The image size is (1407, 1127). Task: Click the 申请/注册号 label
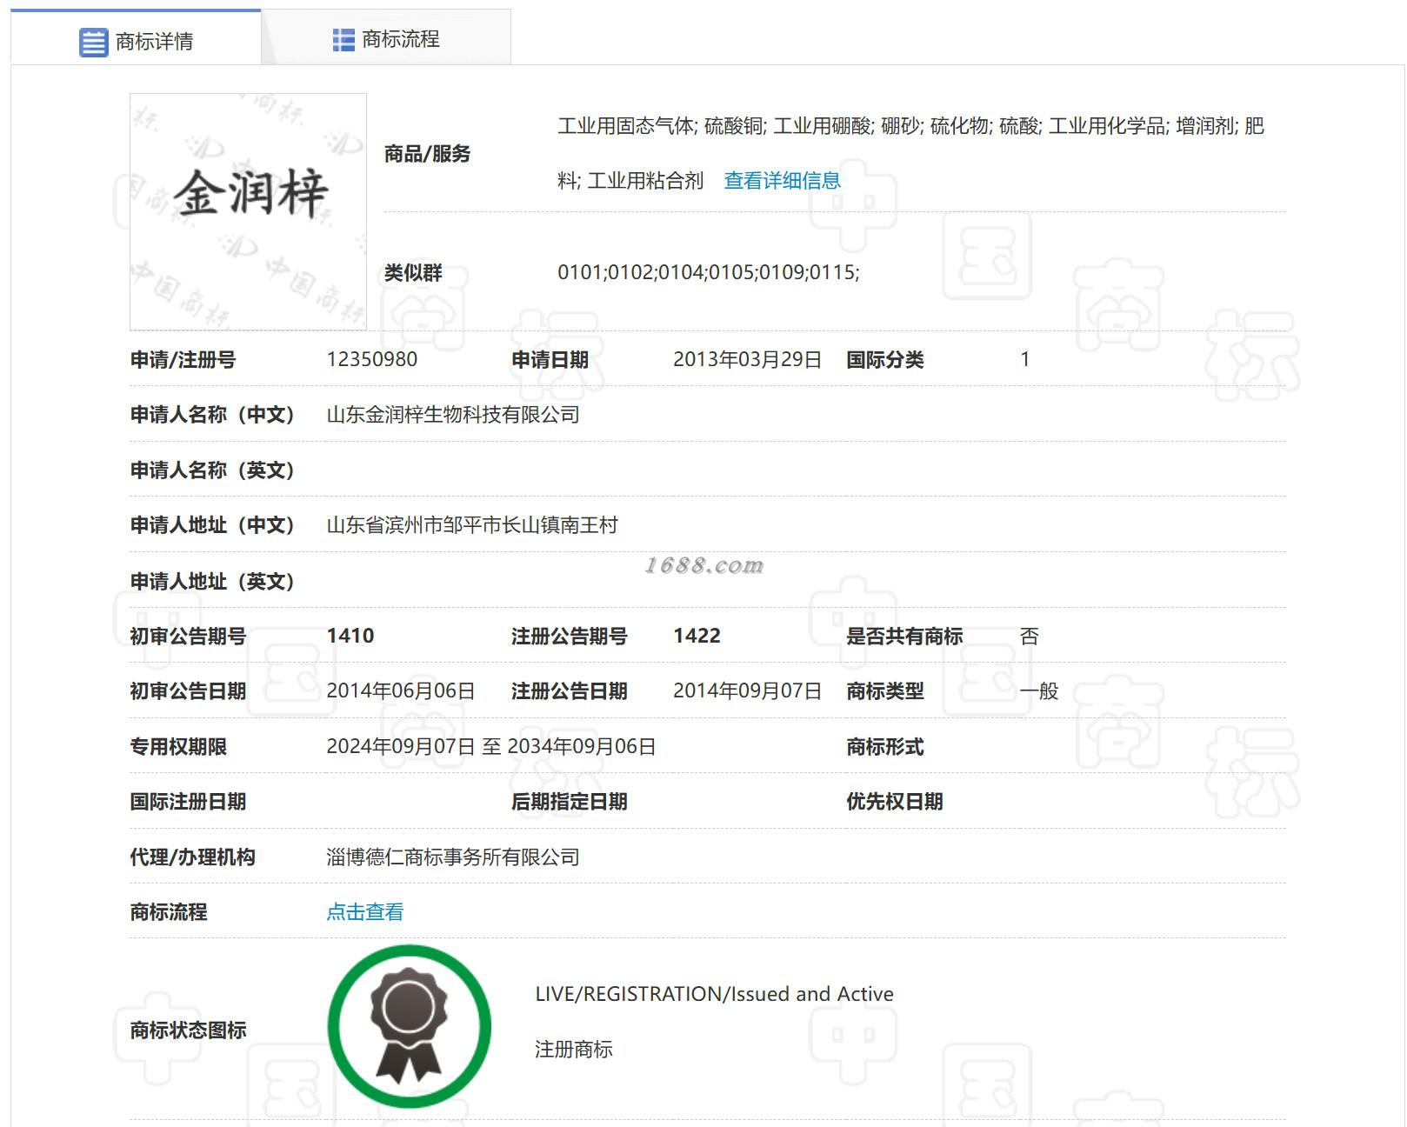pyautogui.click(x=183, y=360)
